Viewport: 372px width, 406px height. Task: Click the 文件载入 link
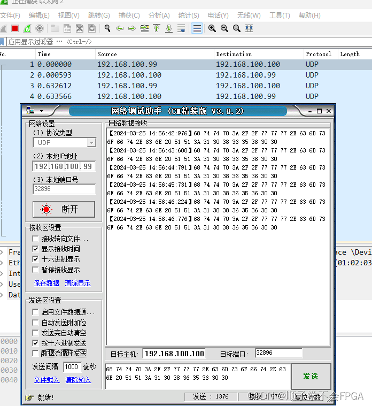point(47,380)
